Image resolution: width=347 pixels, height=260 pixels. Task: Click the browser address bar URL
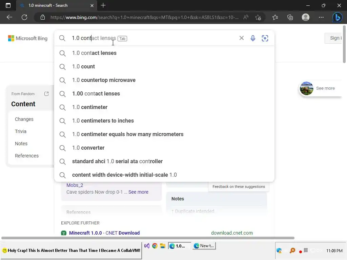144,17
